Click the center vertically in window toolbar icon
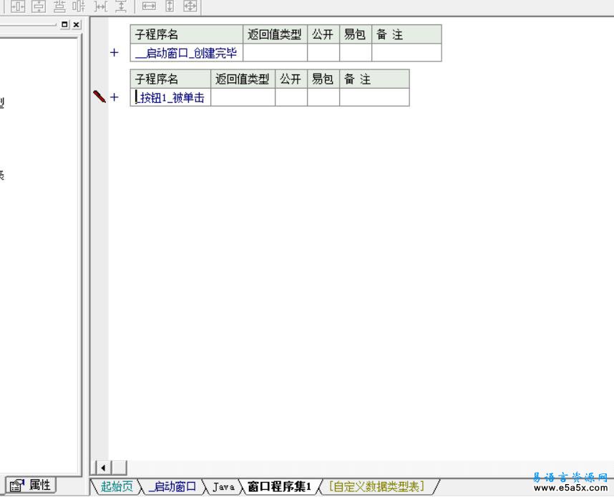The image size is (614, 497). 39,6
